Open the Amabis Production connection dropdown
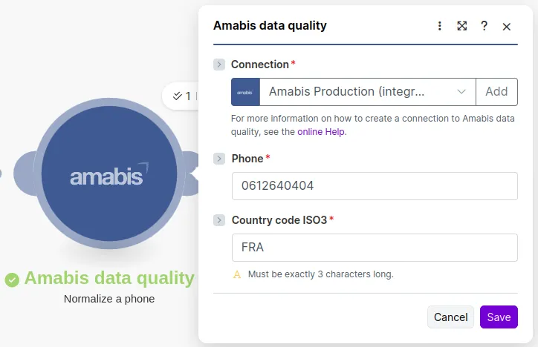This screenshot has width=538, height=347. pos(367,92)
